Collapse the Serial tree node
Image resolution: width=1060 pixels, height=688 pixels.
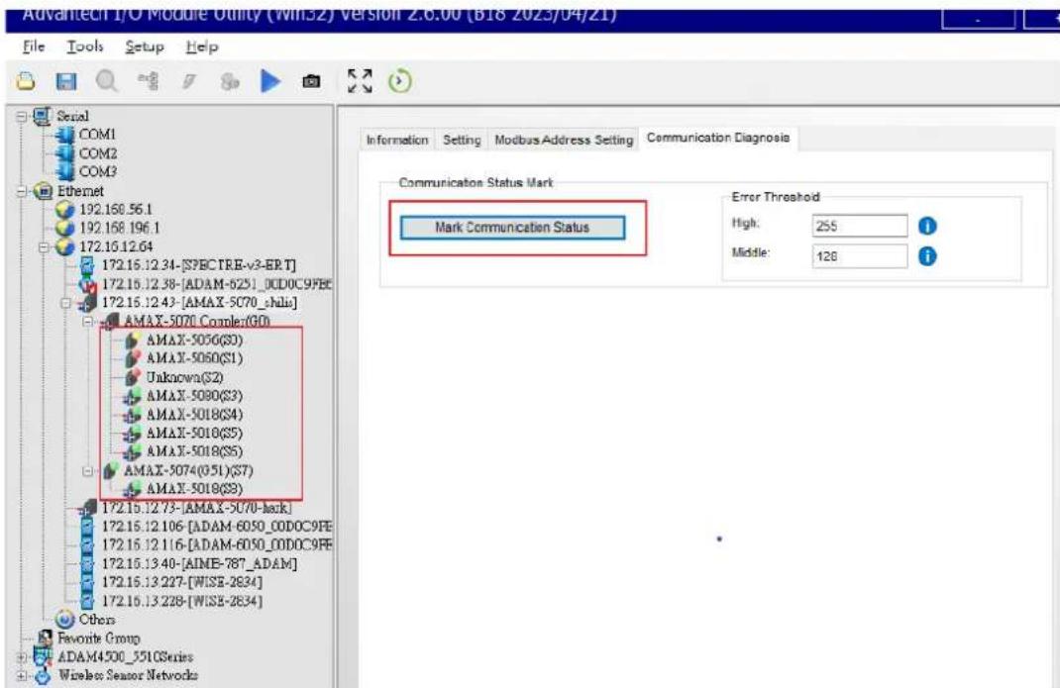click(x=22, y=117)
